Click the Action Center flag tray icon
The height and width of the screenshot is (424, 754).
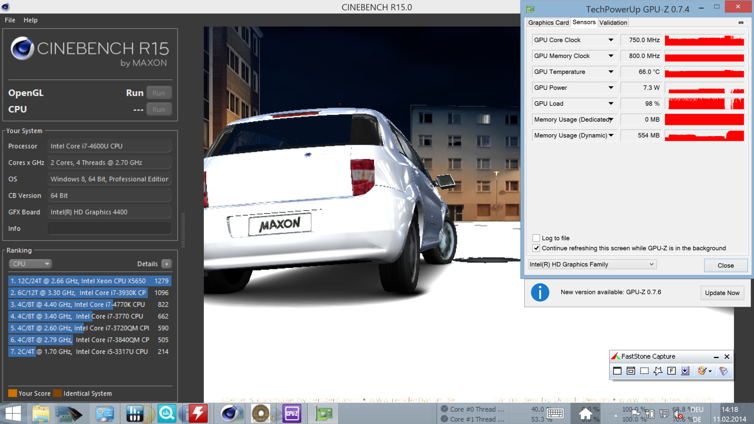tap(635, 414)
